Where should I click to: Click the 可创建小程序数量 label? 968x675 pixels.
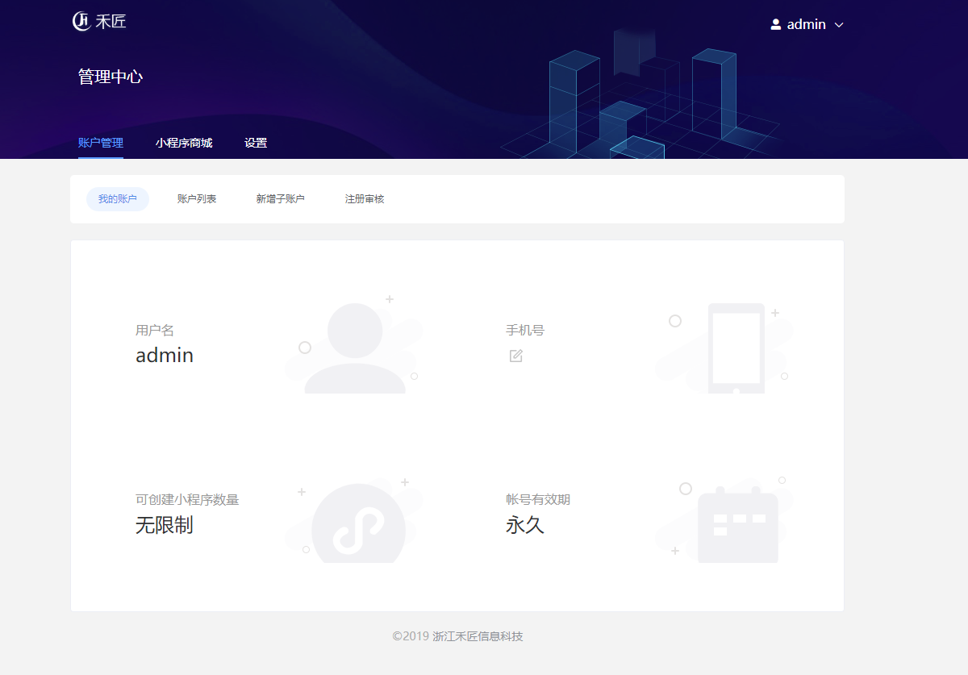tap(187, 499)
